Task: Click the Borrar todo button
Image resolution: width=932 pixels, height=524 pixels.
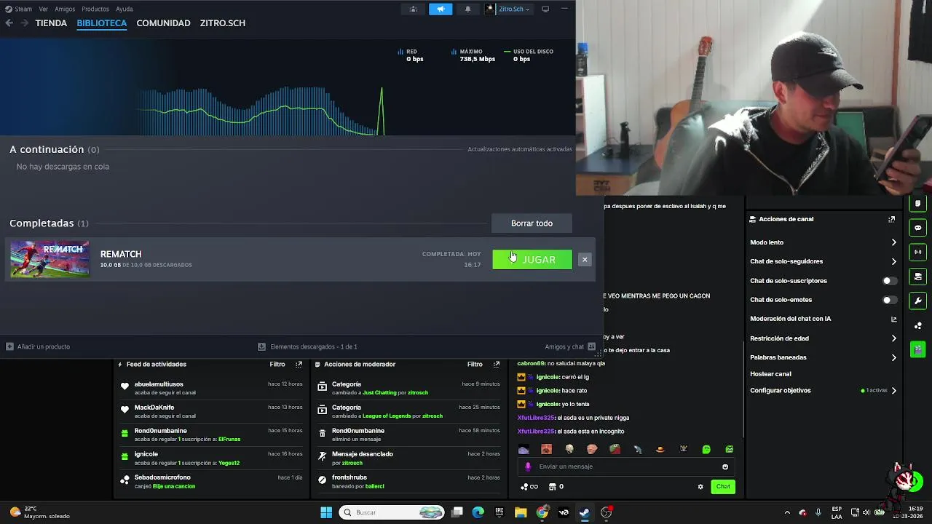Action: pos(532,223)
